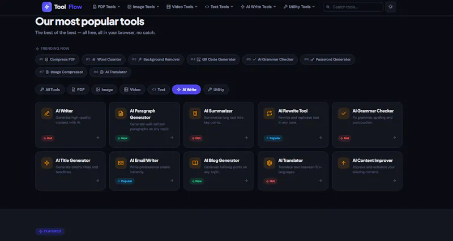Click the search tools input field
The width and height of the screenshot is (453, 241).
[353, 7]
